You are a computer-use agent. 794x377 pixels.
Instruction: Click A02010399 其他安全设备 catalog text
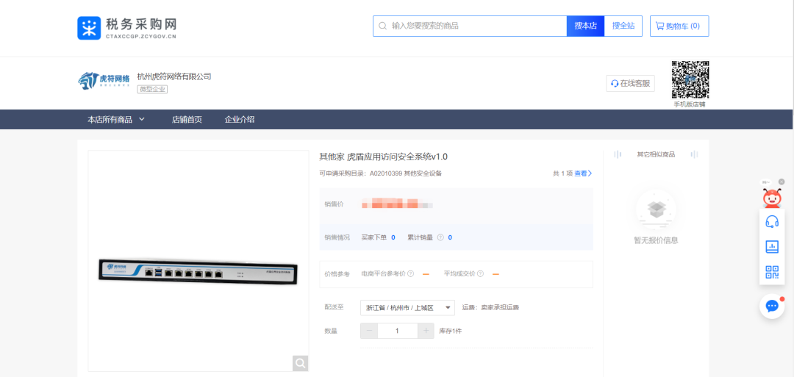(x=406, y=173)
